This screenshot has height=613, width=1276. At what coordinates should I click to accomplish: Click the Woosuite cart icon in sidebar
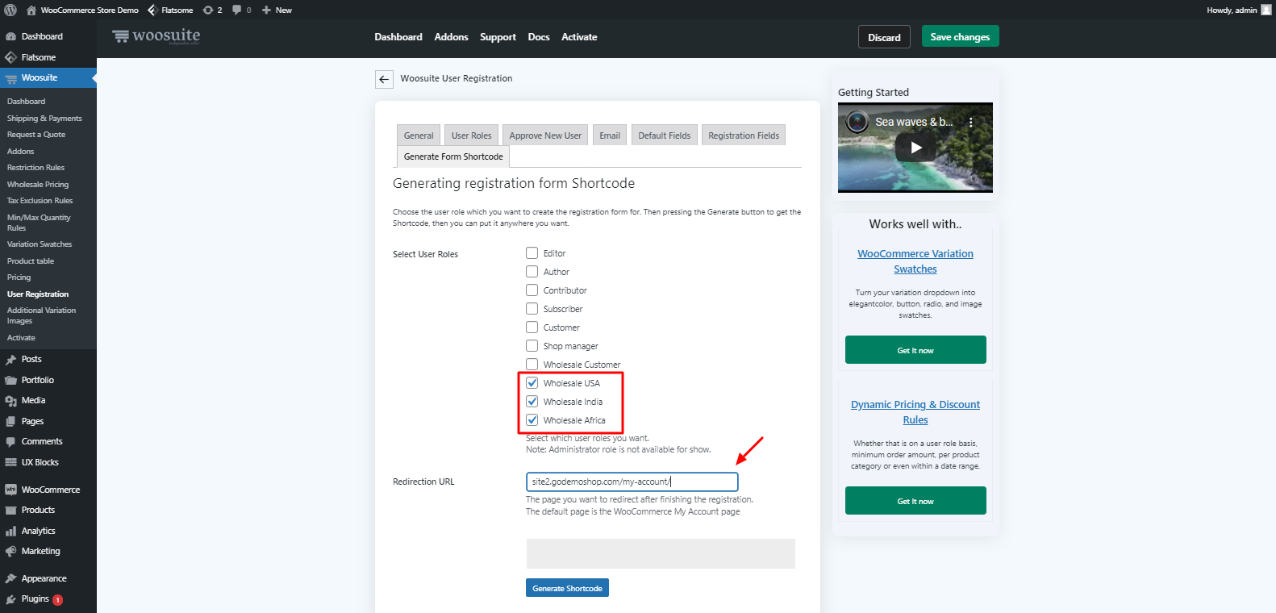click(x=10, y=78)
